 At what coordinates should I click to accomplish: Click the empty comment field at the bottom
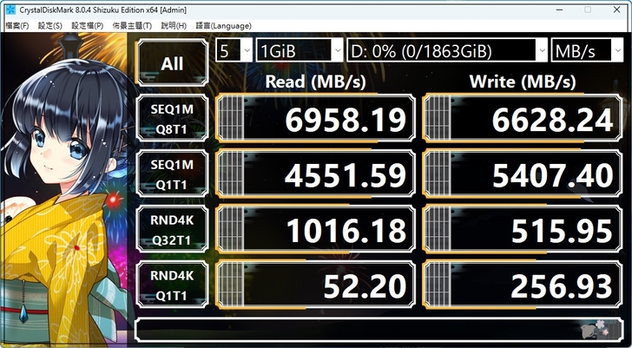point(379,330)
